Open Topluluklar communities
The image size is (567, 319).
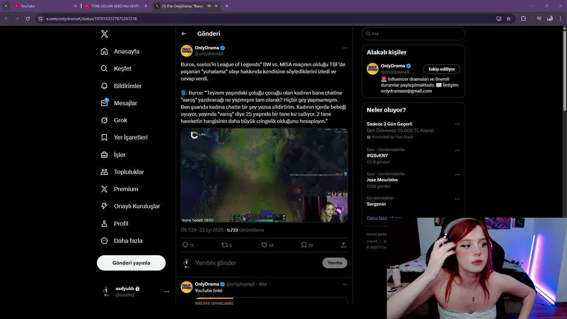122,172
